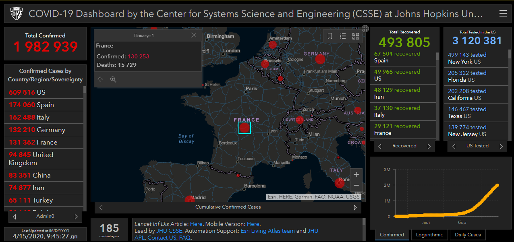Select Iran in confirmed cases list
The width and height of the screenshot is (514, 242).
44,188
